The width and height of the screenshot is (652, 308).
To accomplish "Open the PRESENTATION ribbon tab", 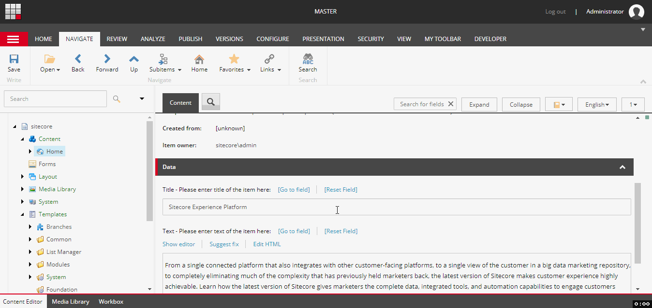I will coord(324,39).
